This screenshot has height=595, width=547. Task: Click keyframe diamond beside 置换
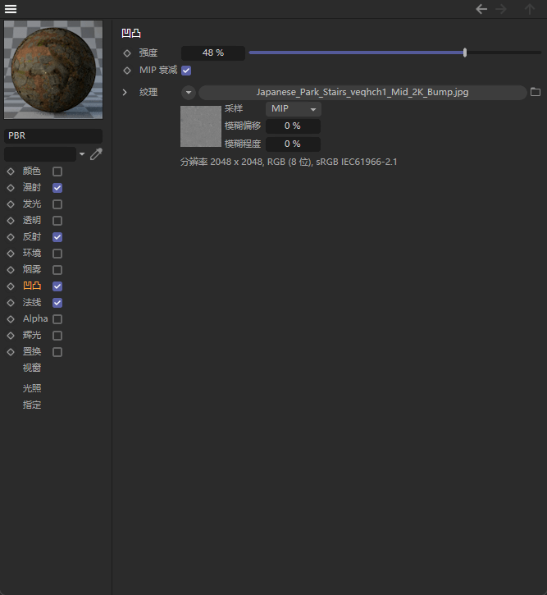point(11,352)
